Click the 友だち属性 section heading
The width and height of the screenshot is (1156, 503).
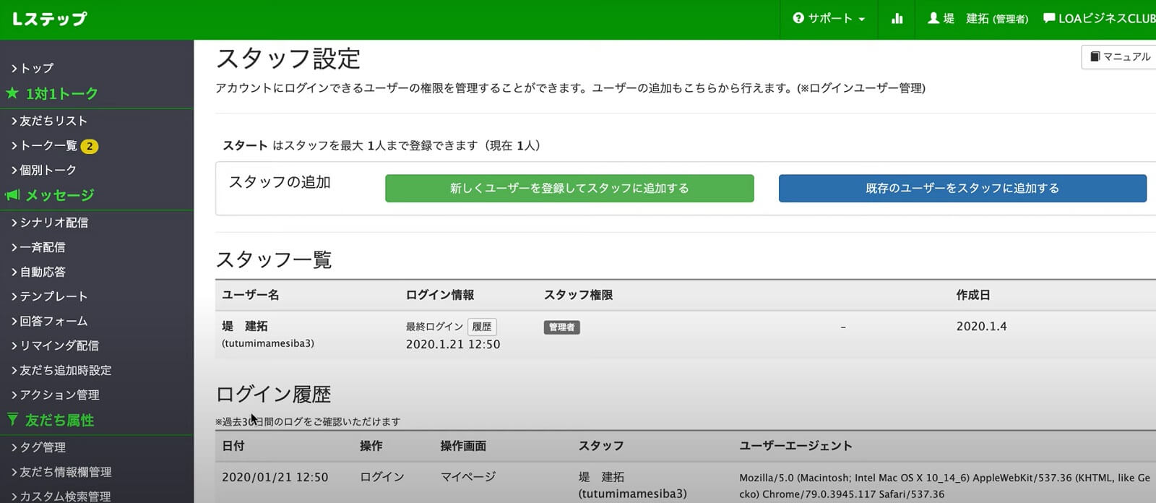pos(60,420)
